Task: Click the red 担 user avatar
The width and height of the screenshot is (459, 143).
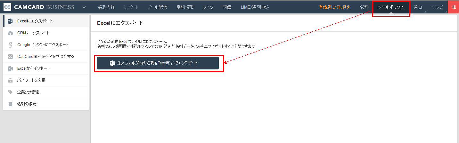Action: [453, 7]
